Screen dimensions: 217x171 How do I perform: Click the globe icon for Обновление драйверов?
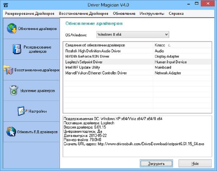12,28
